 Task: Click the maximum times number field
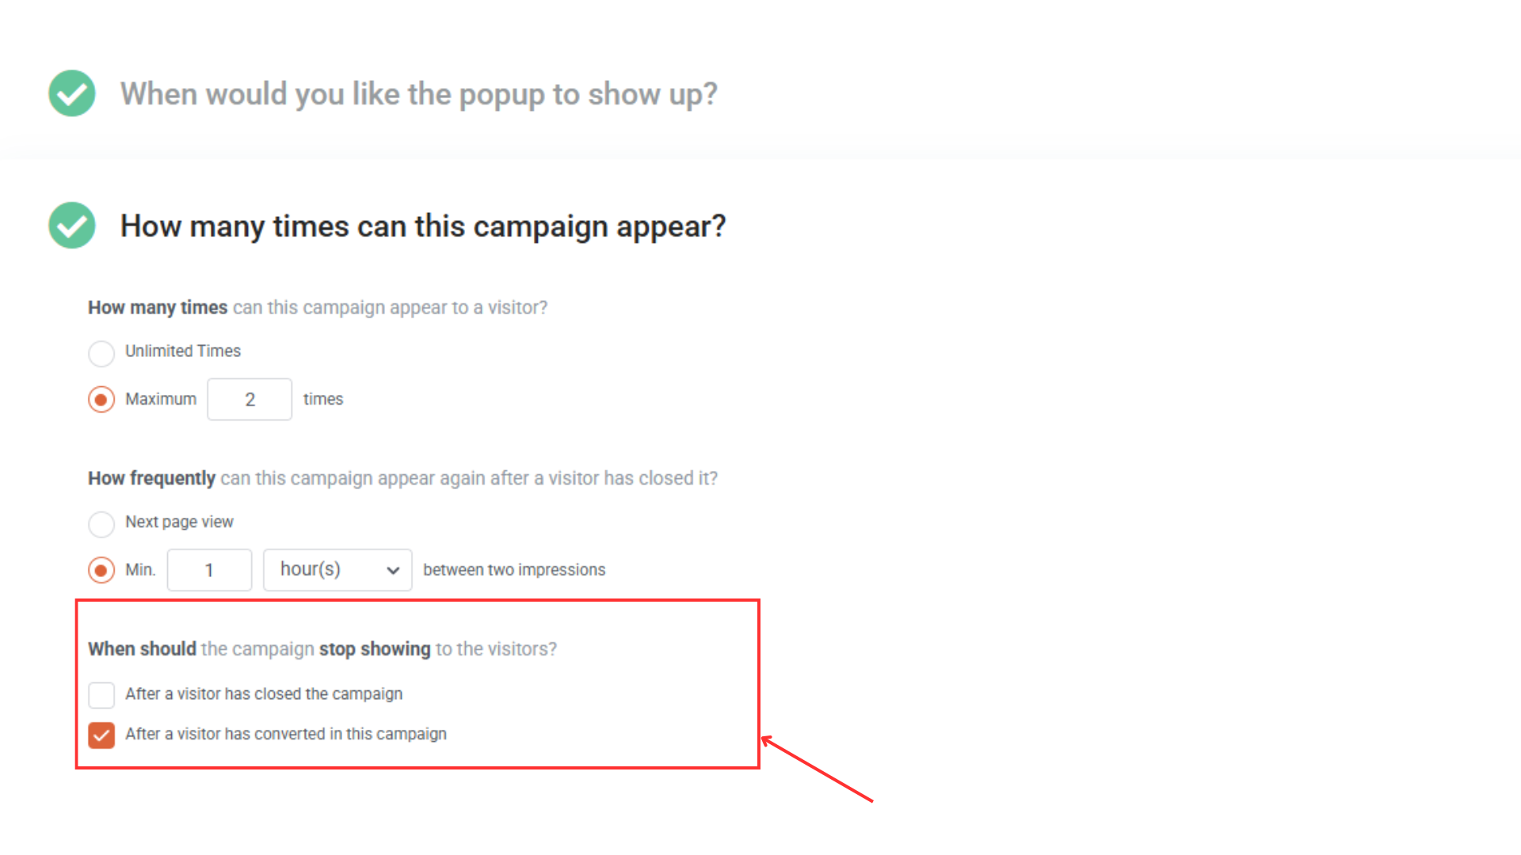pos(250,400)
